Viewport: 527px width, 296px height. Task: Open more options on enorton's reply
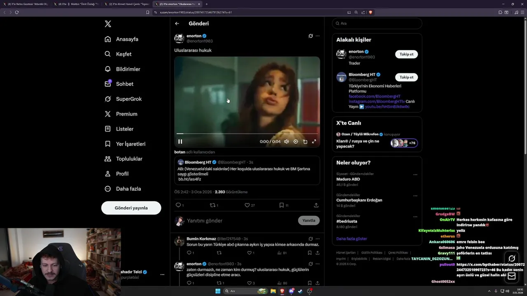pyautogui.click(x=317, y=264)
